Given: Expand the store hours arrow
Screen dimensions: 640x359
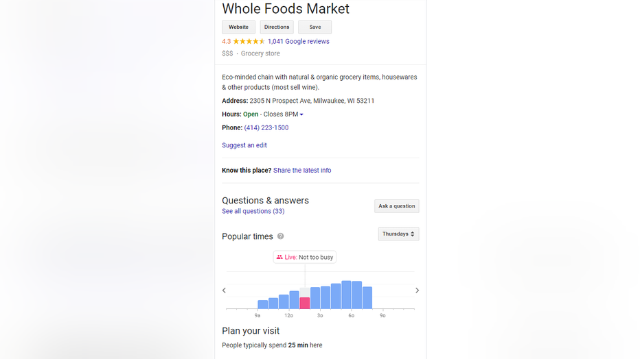Looking at the screenshot, I should pos(301,114).
